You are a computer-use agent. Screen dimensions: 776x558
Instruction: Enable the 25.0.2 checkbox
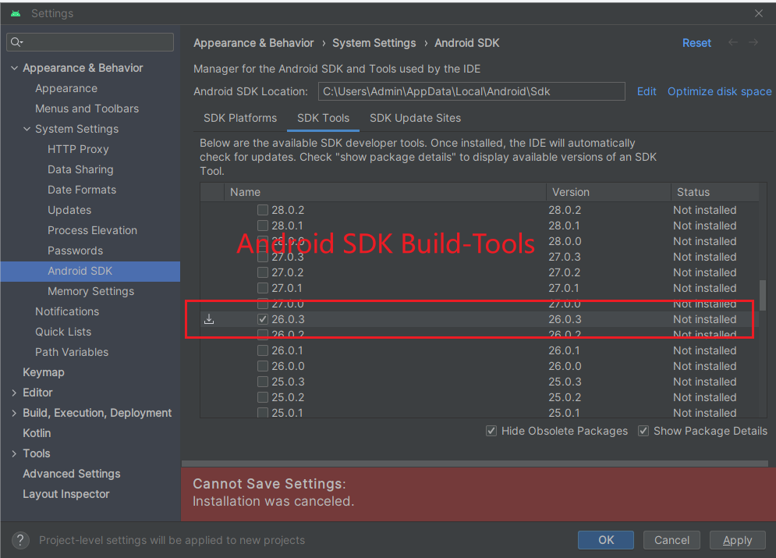click(263, 397)
